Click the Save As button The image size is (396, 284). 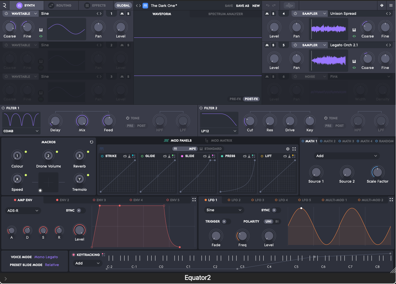[243, 6]
